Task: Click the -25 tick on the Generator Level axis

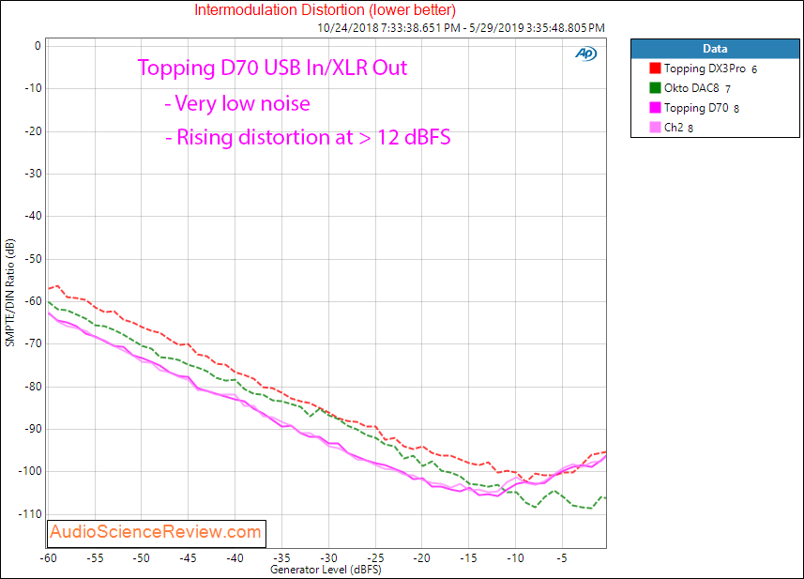Action: click(375, 558)
